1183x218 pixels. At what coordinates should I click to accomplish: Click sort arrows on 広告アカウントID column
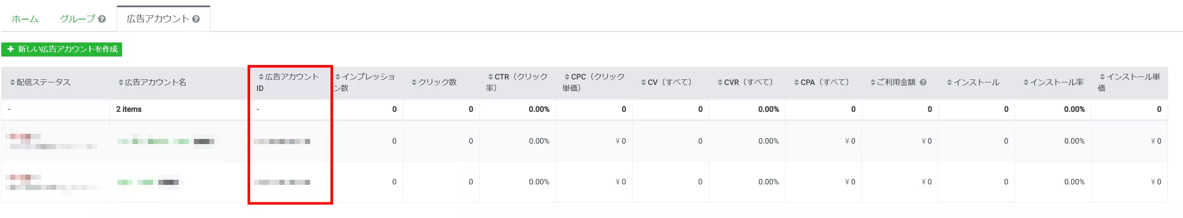pos(261,77)
